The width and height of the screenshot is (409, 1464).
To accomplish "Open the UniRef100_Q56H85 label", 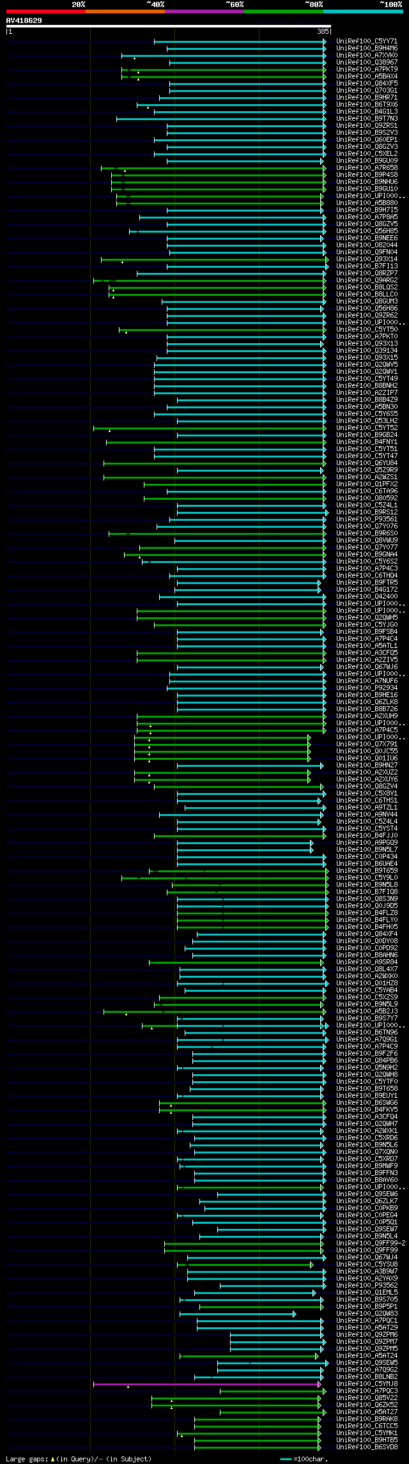I will pos(367,231).
